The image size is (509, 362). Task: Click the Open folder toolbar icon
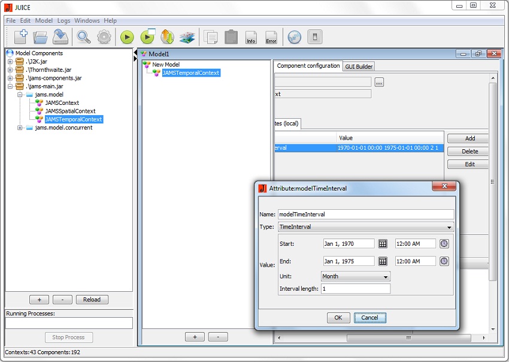pyautogui.click(x=40, y=37)
